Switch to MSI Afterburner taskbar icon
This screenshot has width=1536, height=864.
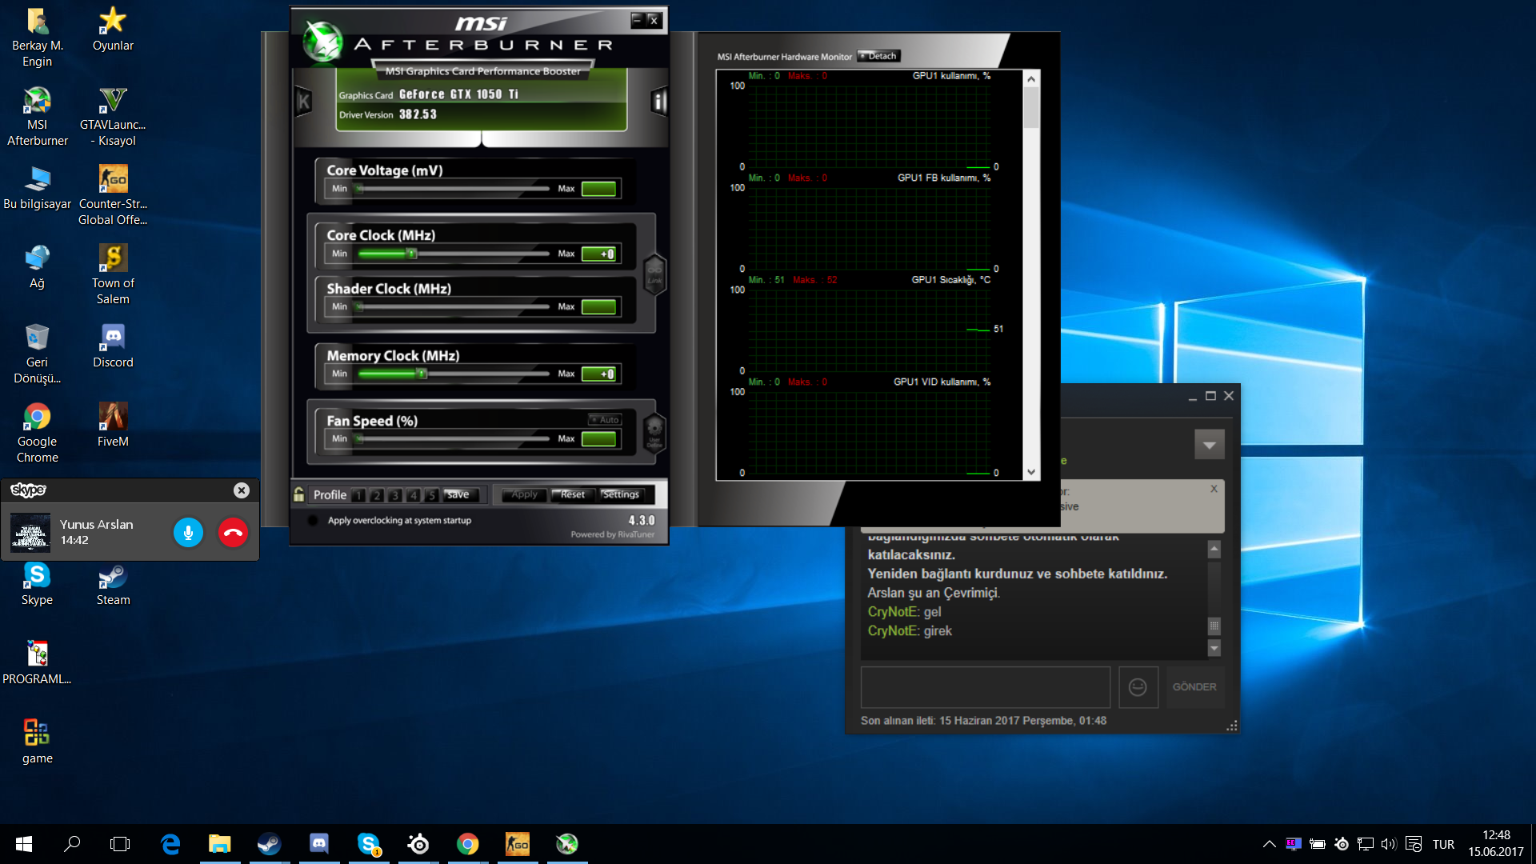point(566,844)
